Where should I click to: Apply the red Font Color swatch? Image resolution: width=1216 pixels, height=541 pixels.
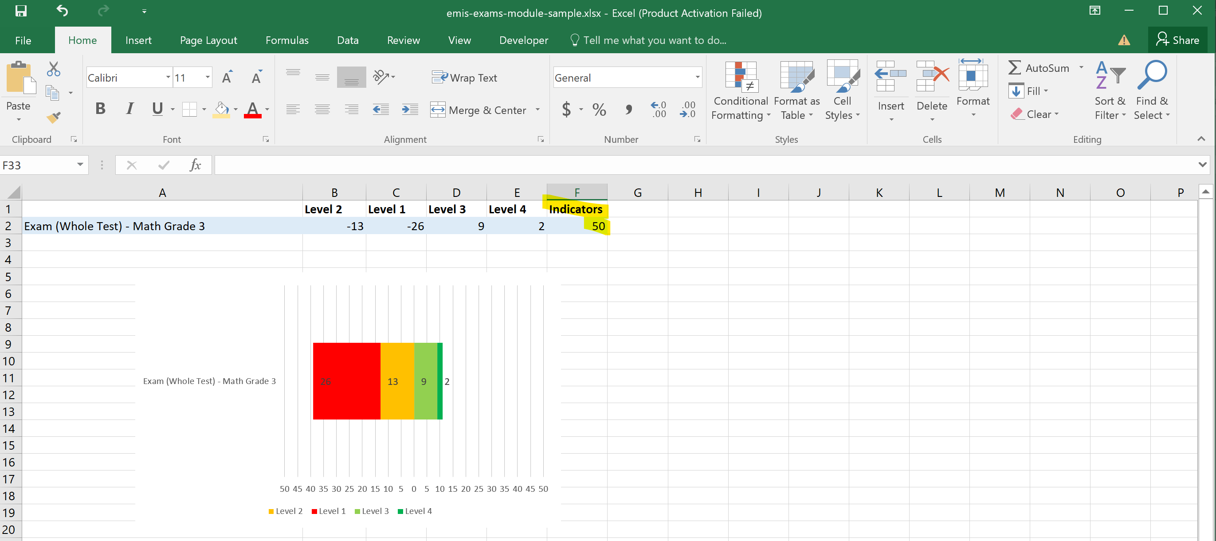pyautogui.click(x=252, y=110)
